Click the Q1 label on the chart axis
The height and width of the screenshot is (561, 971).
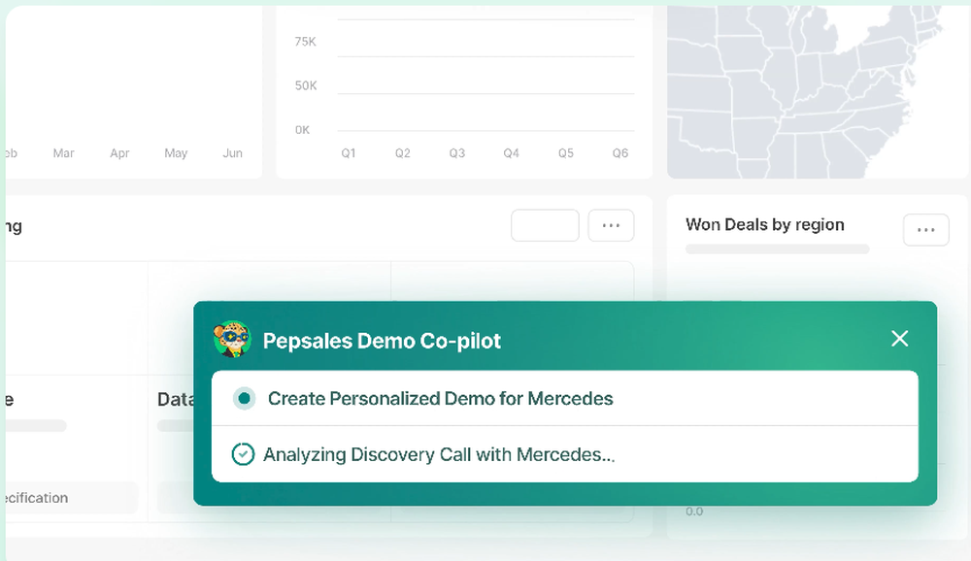[x=348, y=153]
